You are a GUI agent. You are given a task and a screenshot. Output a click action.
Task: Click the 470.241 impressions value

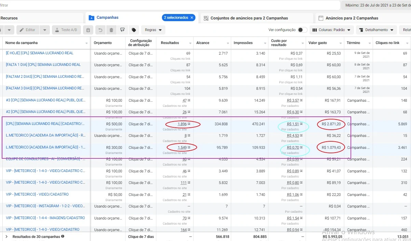click(x=258, y=124)
